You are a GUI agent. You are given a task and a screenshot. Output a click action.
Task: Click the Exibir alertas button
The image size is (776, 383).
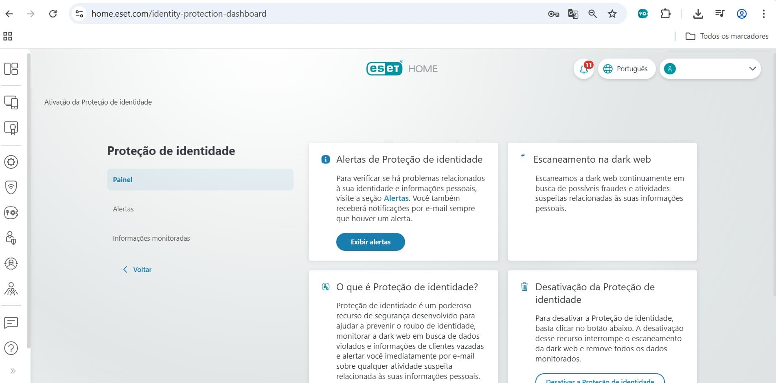click(370, 242)
